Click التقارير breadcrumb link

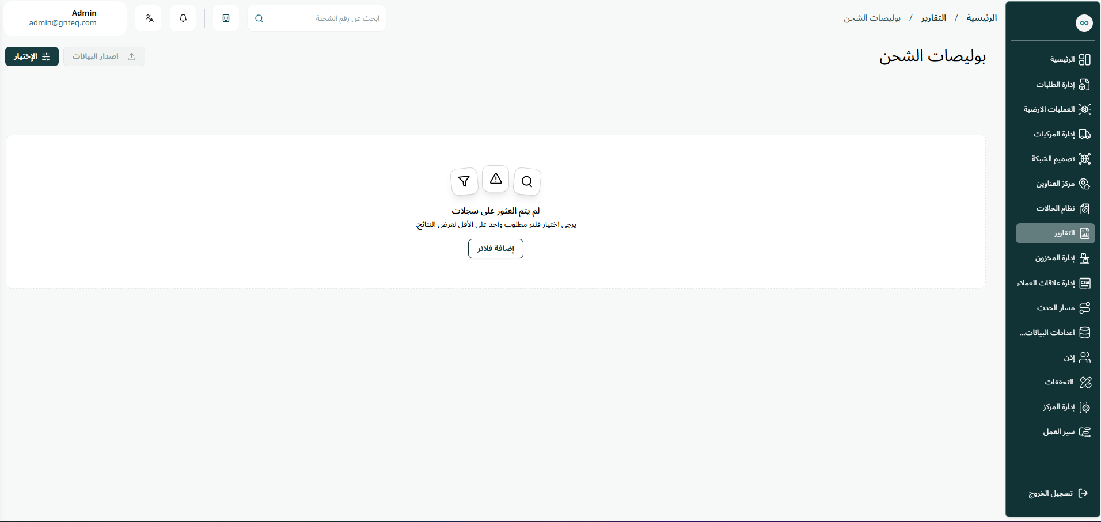pyautogui.click(x=933, y=18)
